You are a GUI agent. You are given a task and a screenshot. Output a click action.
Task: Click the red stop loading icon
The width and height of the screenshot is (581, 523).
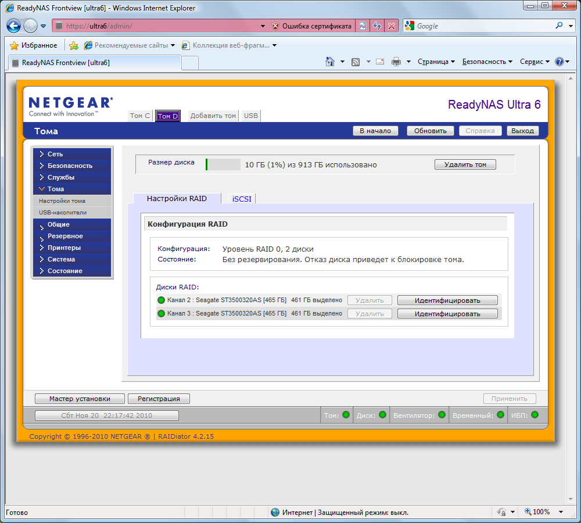click(x=392, y=26)
